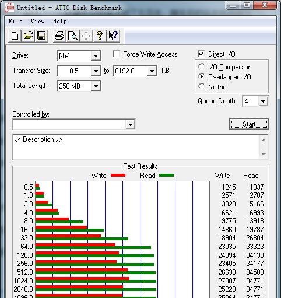Screen dimensions: 281x298
Task: Select I/O Comparison radio option
Action: pos(202,66)
